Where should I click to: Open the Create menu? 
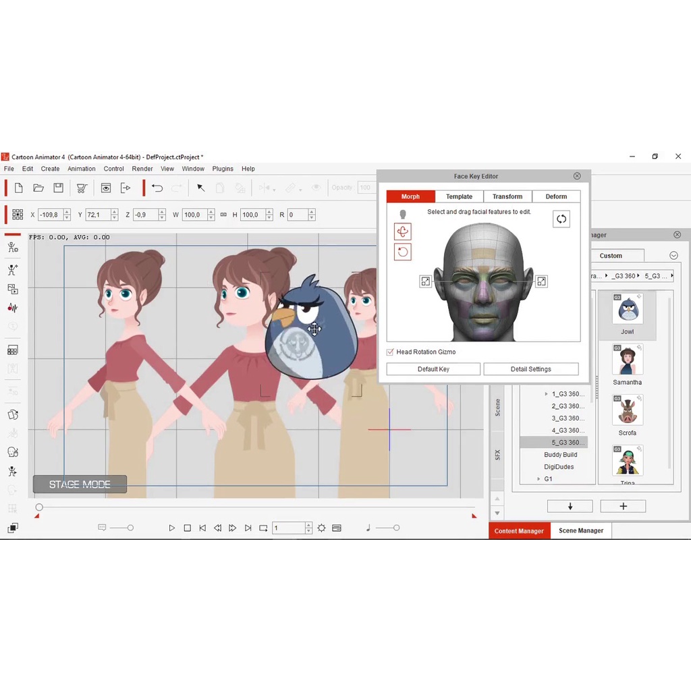[50, 169]
